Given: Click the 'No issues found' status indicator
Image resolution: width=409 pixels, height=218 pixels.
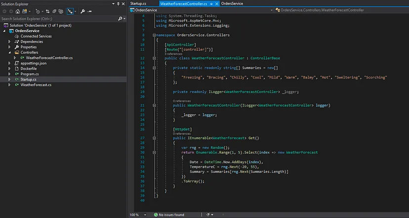Looking at the screenshot, I should click(x=169, y=215).
